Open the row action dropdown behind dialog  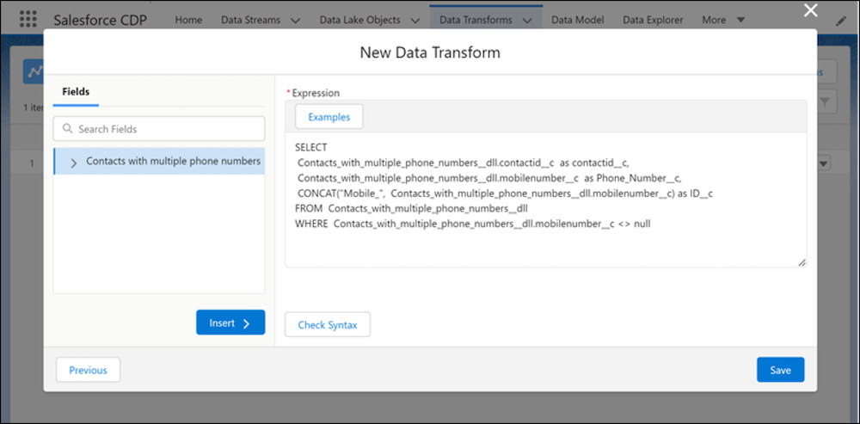pyautogui.click(x=825, y=163)
